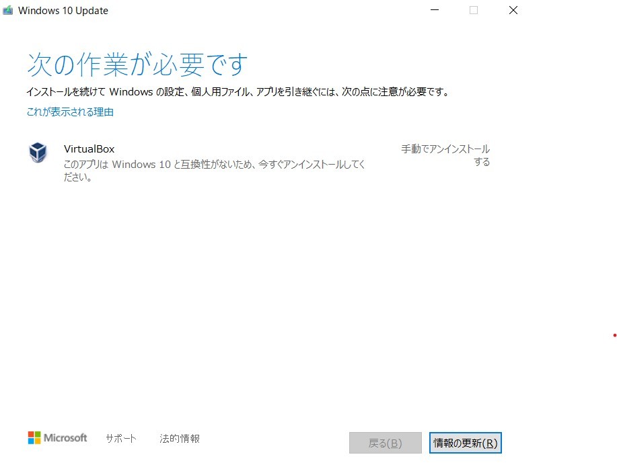The height and width of the screenshot is (469, 617).
Task: Select the VirtualBox app name text
Action: click(89, 149)
